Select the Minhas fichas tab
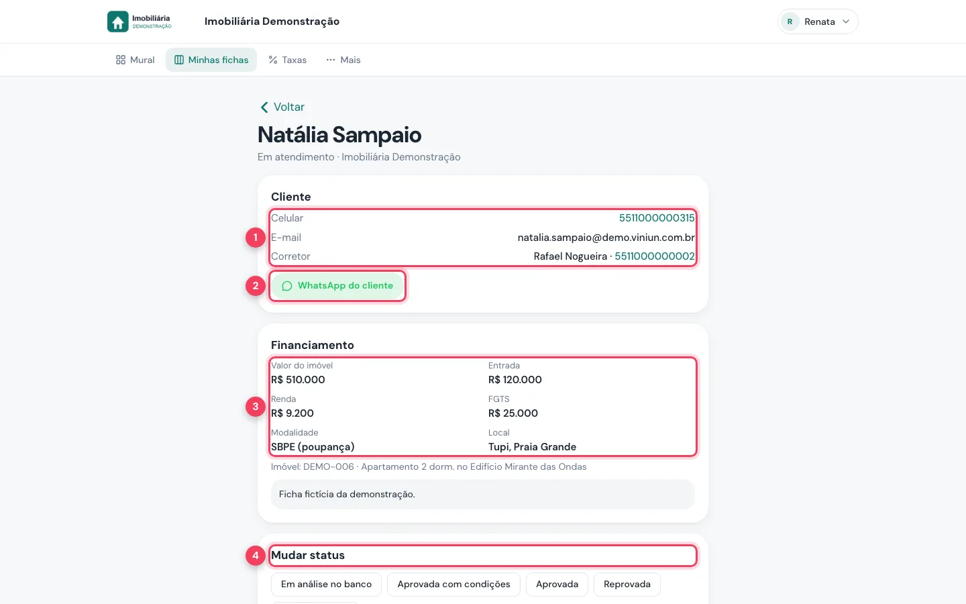Image resolution: width=966 pixels, height=604 pixels. [211, 60]
